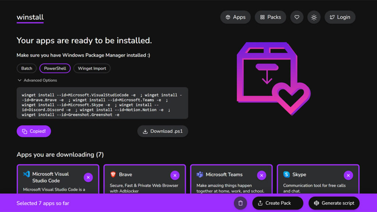Screen dimensions: 377x212
Task: Remove Skype from the download list
Action: pos(348,175)
